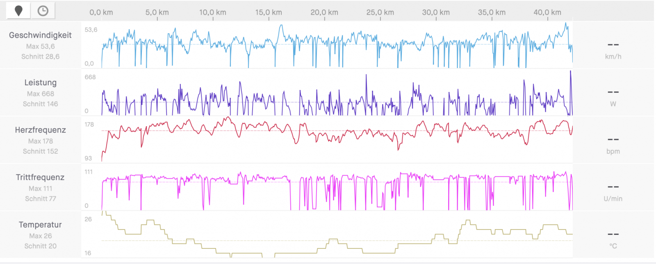The height and width of the screenshot is (264, 656).
Task: Click the Max 111 cadence value
Action: tap(40, 189)
